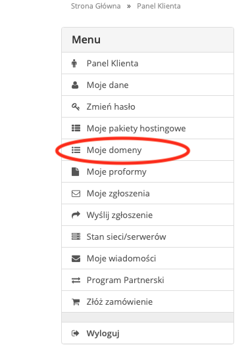Click the outlined envelope icon for Moje zgłoszenia
This screenshot has height=356, width=246.
coord(76,194)
